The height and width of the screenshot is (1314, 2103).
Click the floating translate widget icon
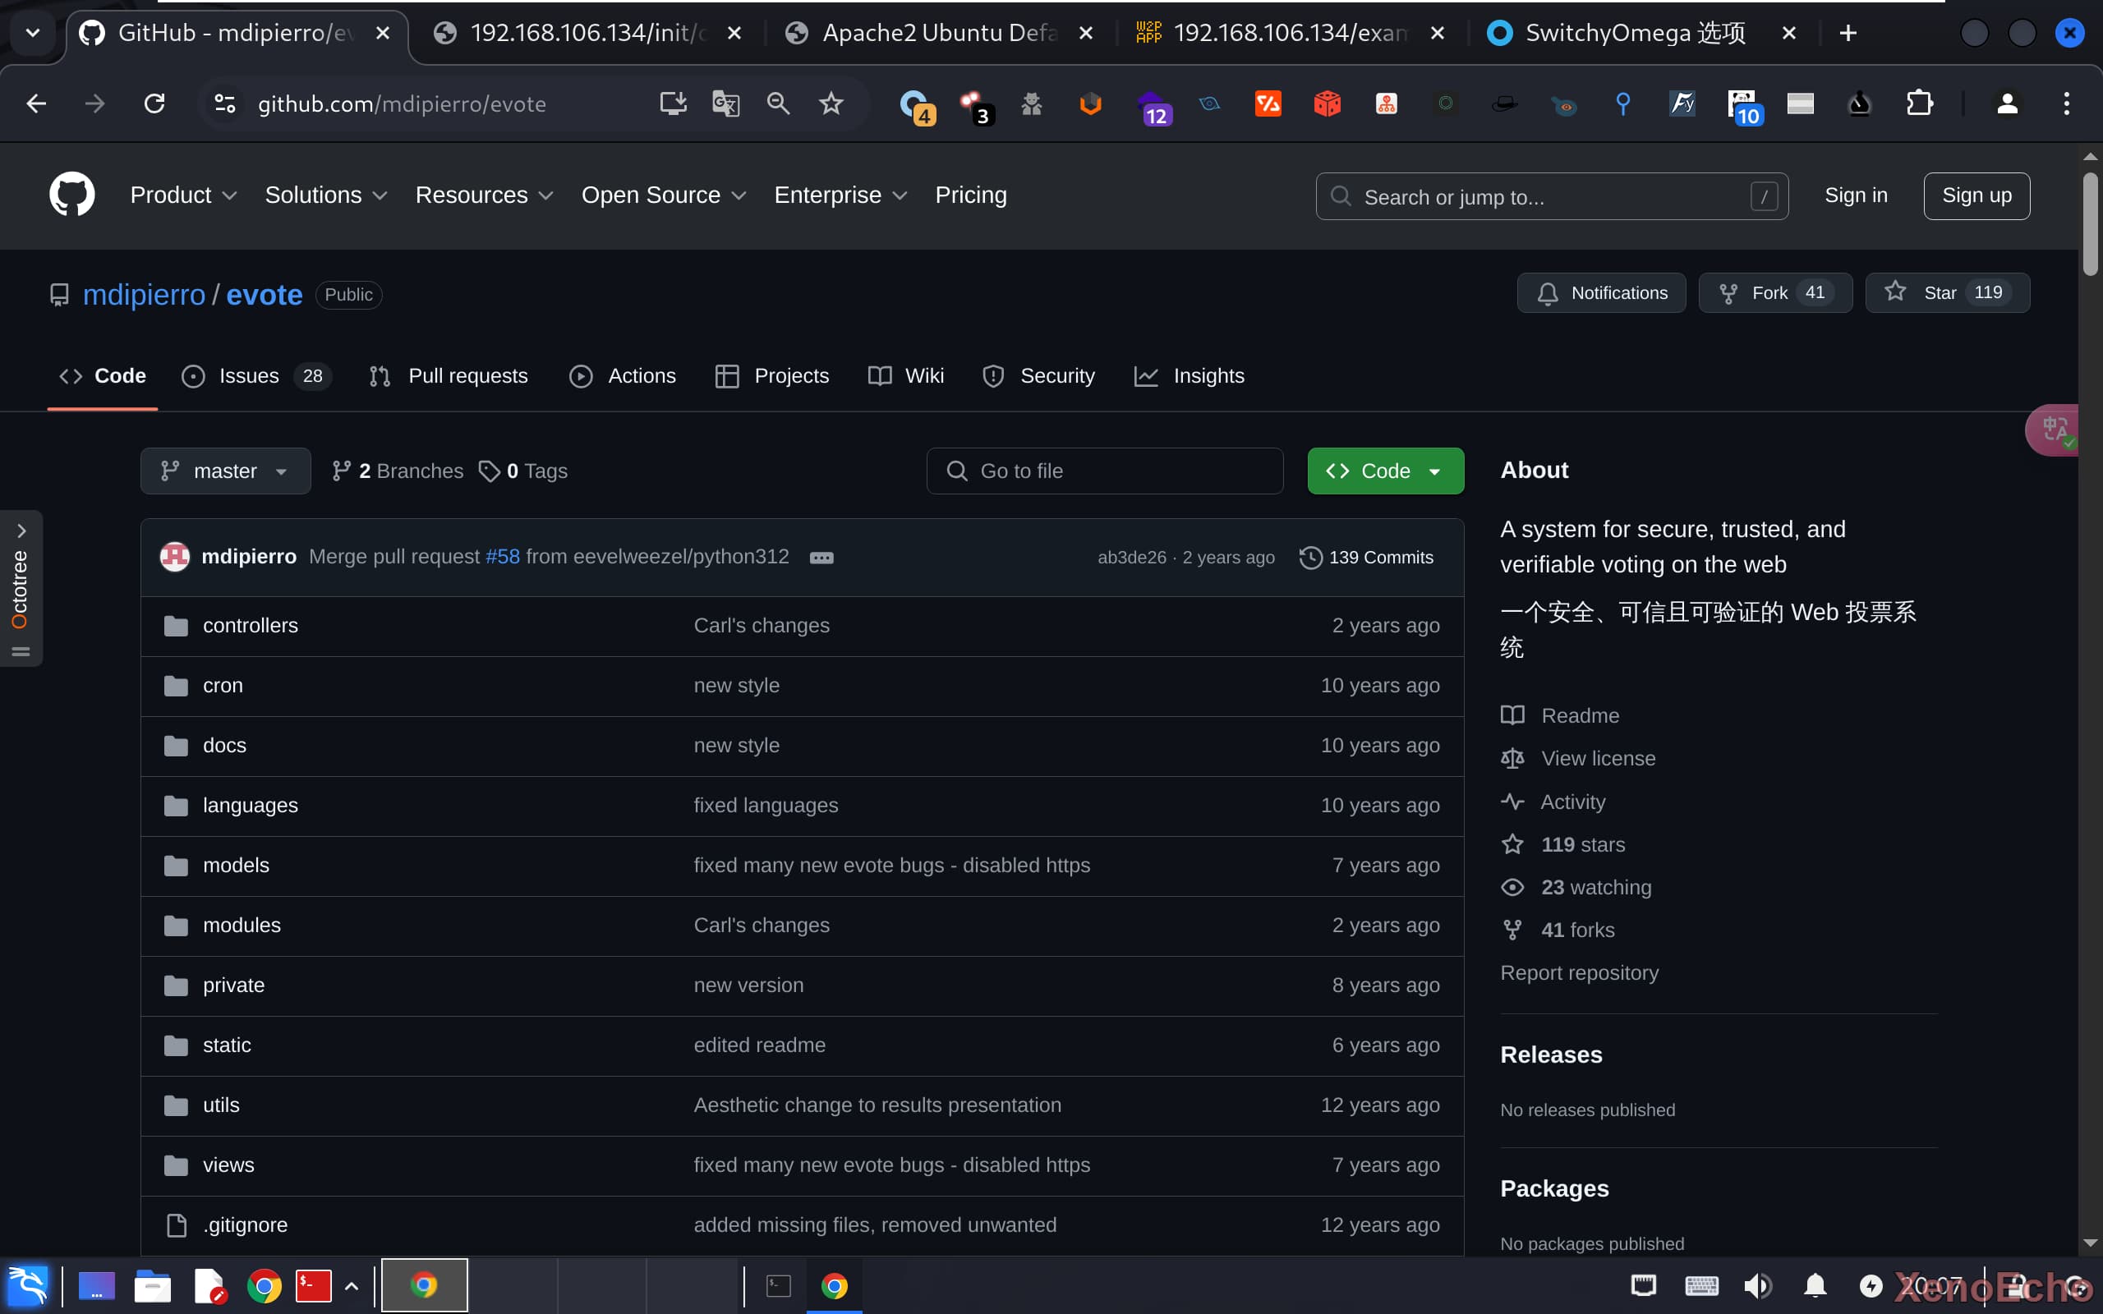click(2055, 430)
